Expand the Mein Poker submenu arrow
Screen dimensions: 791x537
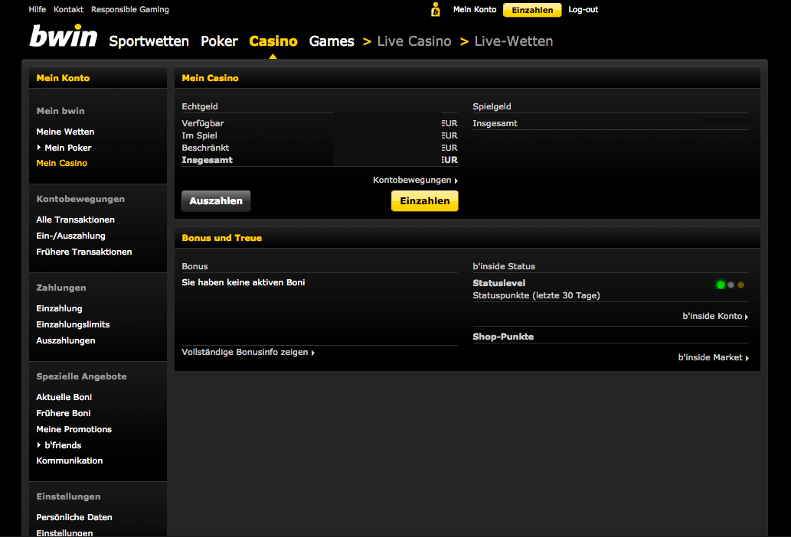pos(39,148)
